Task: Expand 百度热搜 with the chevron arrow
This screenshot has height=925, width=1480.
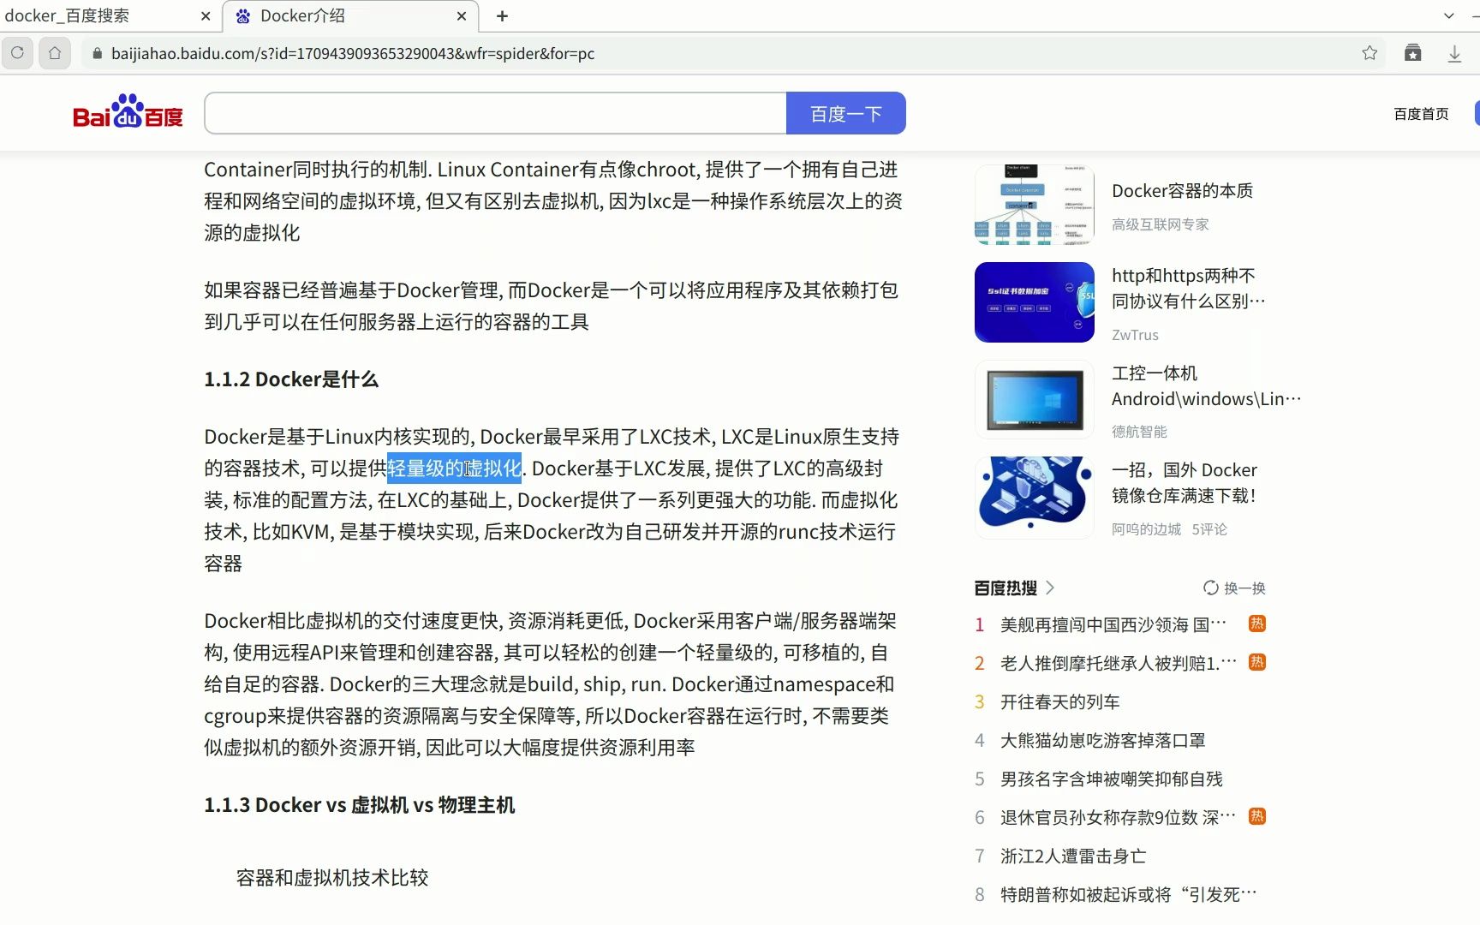Action: (x=1050, y=588)
